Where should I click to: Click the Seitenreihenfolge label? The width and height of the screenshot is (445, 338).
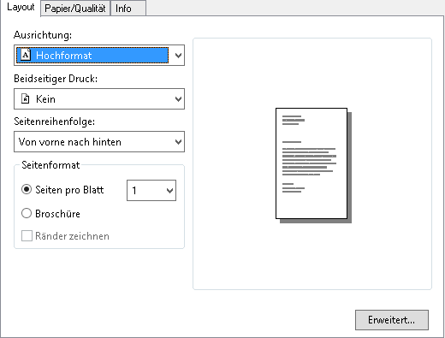55,122
